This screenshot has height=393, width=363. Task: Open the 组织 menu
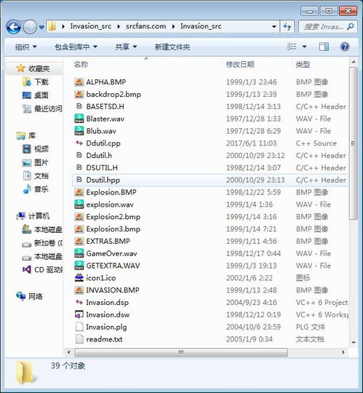click(x=25, y=47)
